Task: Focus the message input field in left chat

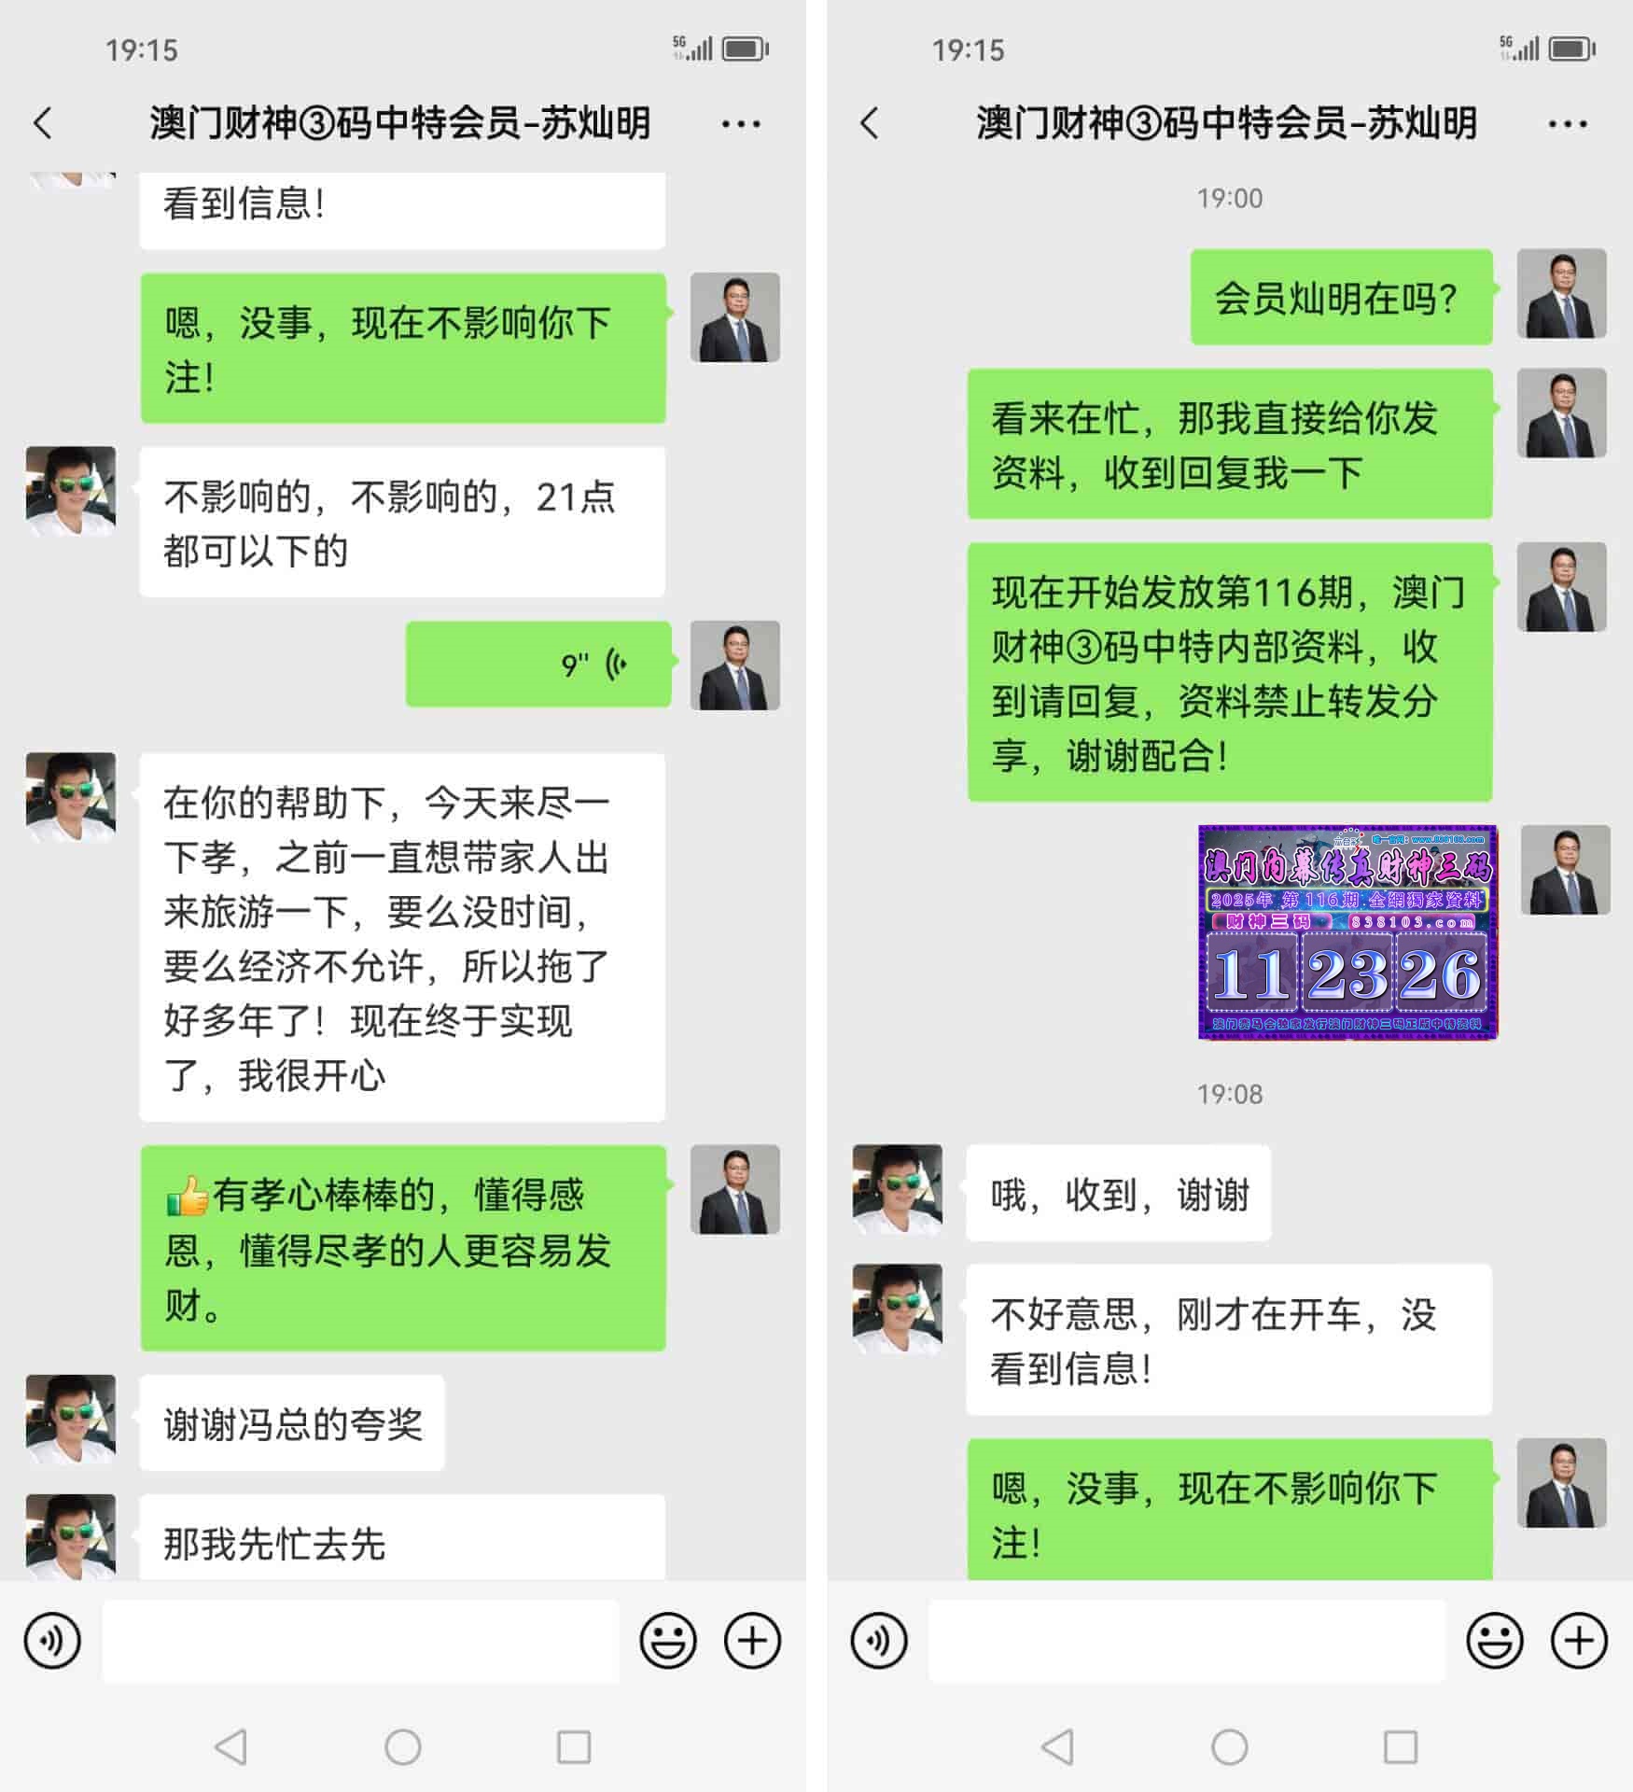Action: (x=360, y=1641)
